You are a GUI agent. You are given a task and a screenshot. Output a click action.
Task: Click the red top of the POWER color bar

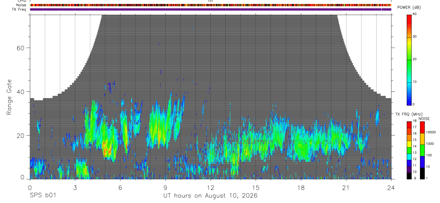click(x=409, y=20)
